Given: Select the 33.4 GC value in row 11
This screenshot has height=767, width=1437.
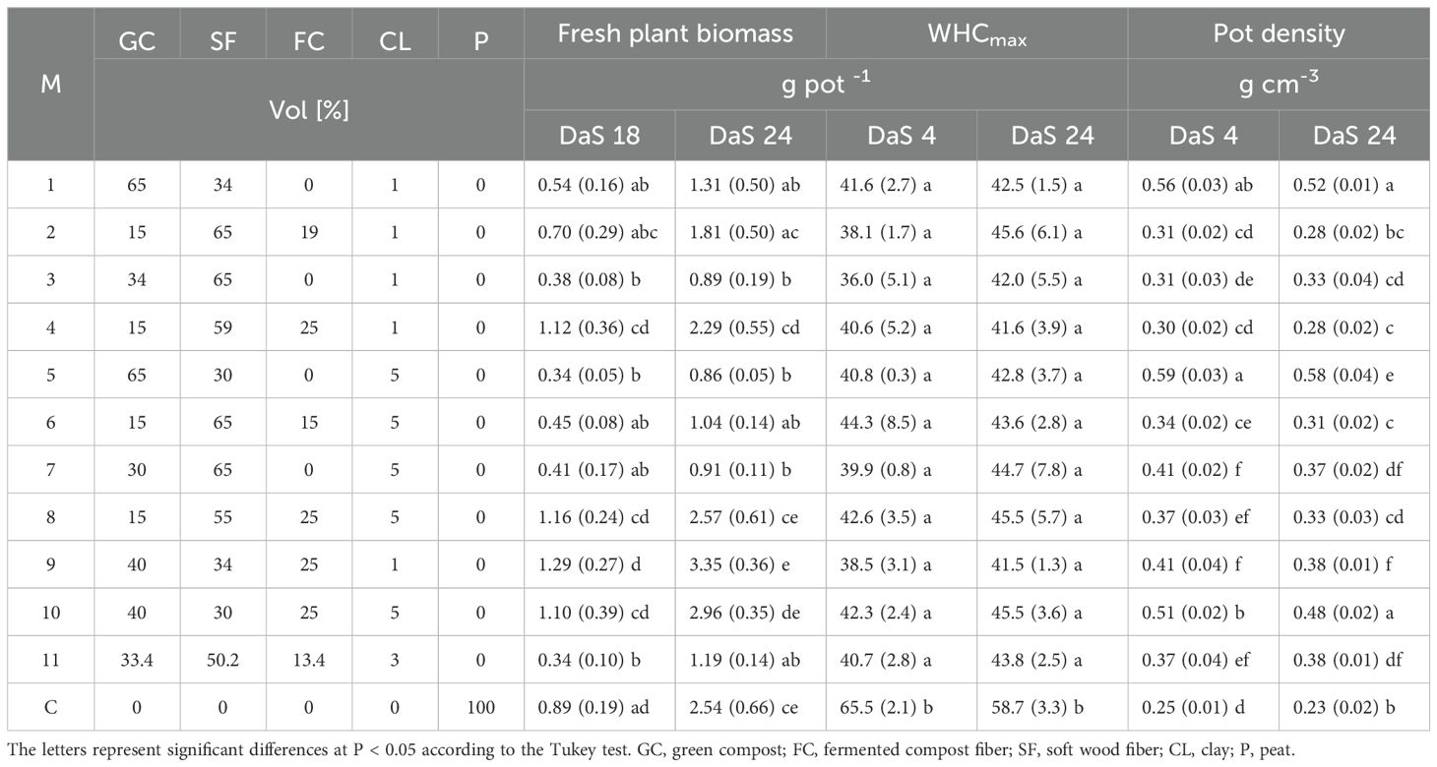Looking at the screenshot, I should click(137, 658).
